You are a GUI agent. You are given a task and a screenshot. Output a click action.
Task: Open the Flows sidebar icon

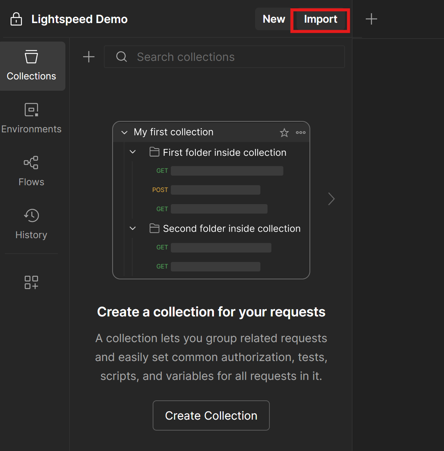(31, 171)
